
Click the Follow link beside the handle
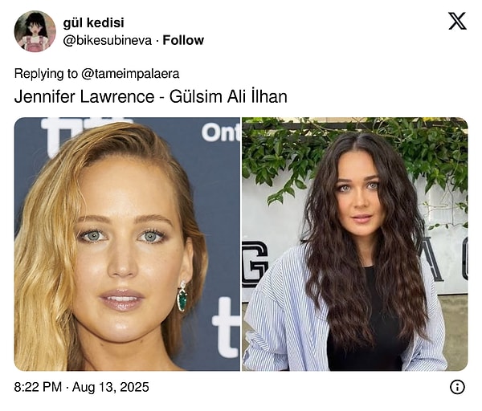pyautogui.click(x=183, y=40)
